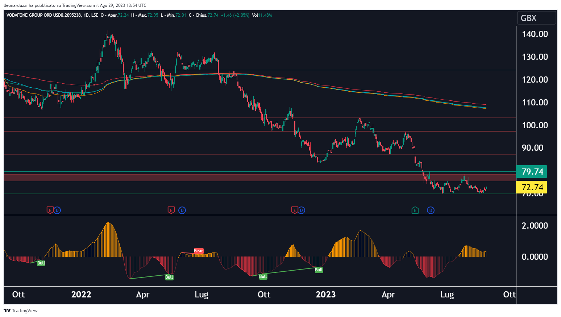This screenshot has width=561, height=317.
Task: Click dividend D marker after Ott 2022
Action: tap(302, 210)
